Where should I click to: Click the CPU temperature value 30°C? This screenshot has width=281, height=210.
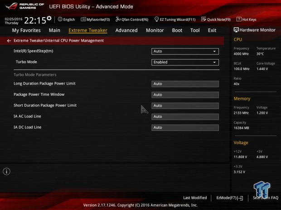click(260, 54)
